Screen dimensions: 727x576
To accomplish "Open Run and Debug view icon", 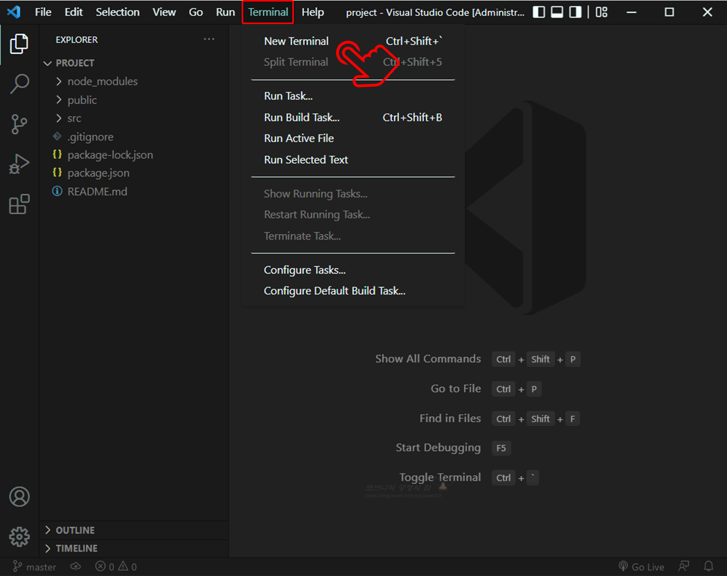I will tap(19, 164).
